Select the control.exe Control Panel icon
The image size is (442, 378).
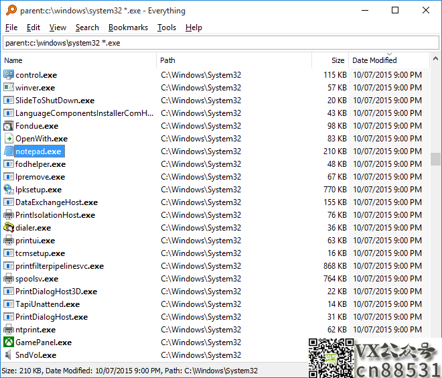(x=8, y=75)
